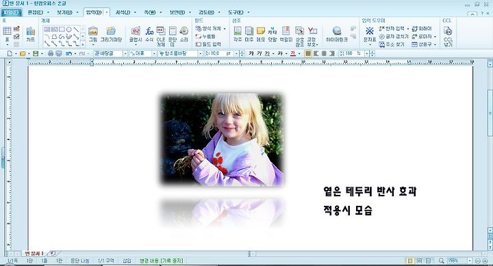493x266 pixels.
Task: Insert a chart using 차트 icon
Action: 31,34
